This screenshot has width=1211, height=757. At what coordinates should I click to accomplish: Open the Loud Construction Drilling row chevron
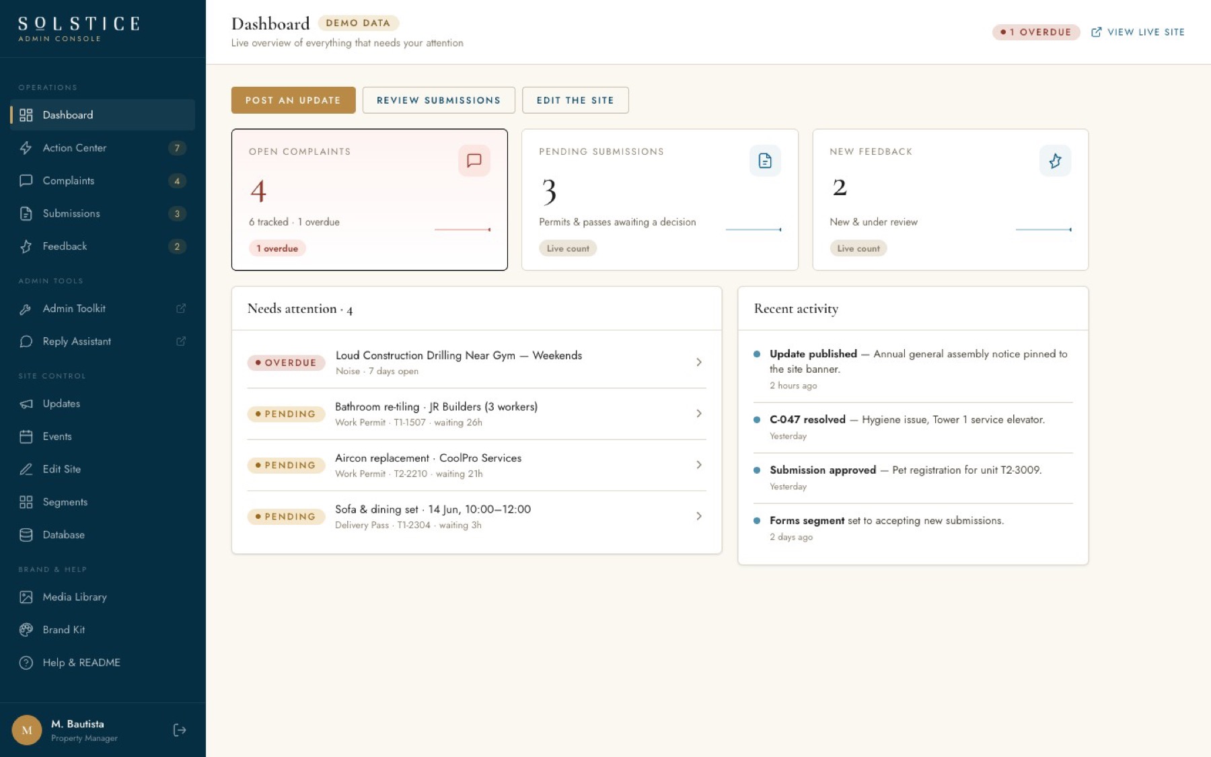[x=699, y=362]
